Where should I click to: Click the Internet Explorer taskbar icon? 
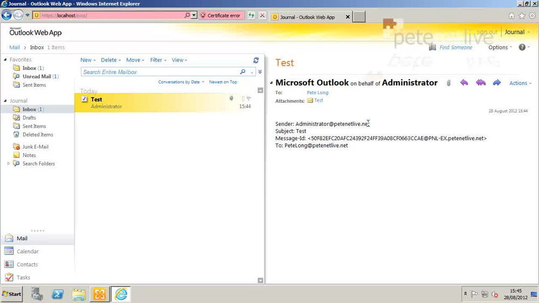click(121, 294)
